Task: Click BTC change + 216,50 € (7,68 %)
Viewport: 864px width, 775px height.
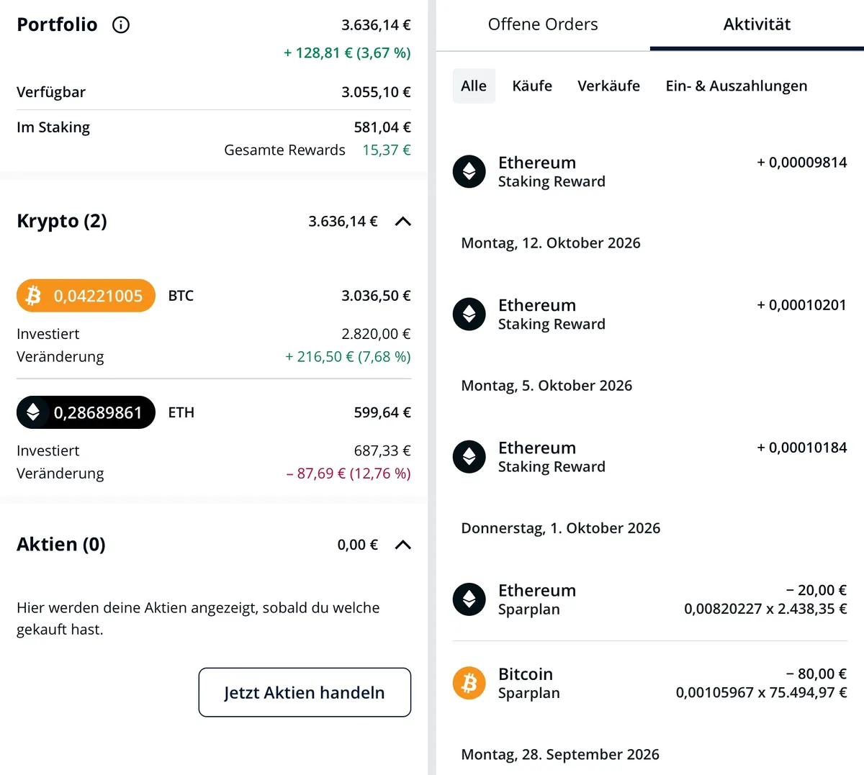Action: tap(348, 357)
